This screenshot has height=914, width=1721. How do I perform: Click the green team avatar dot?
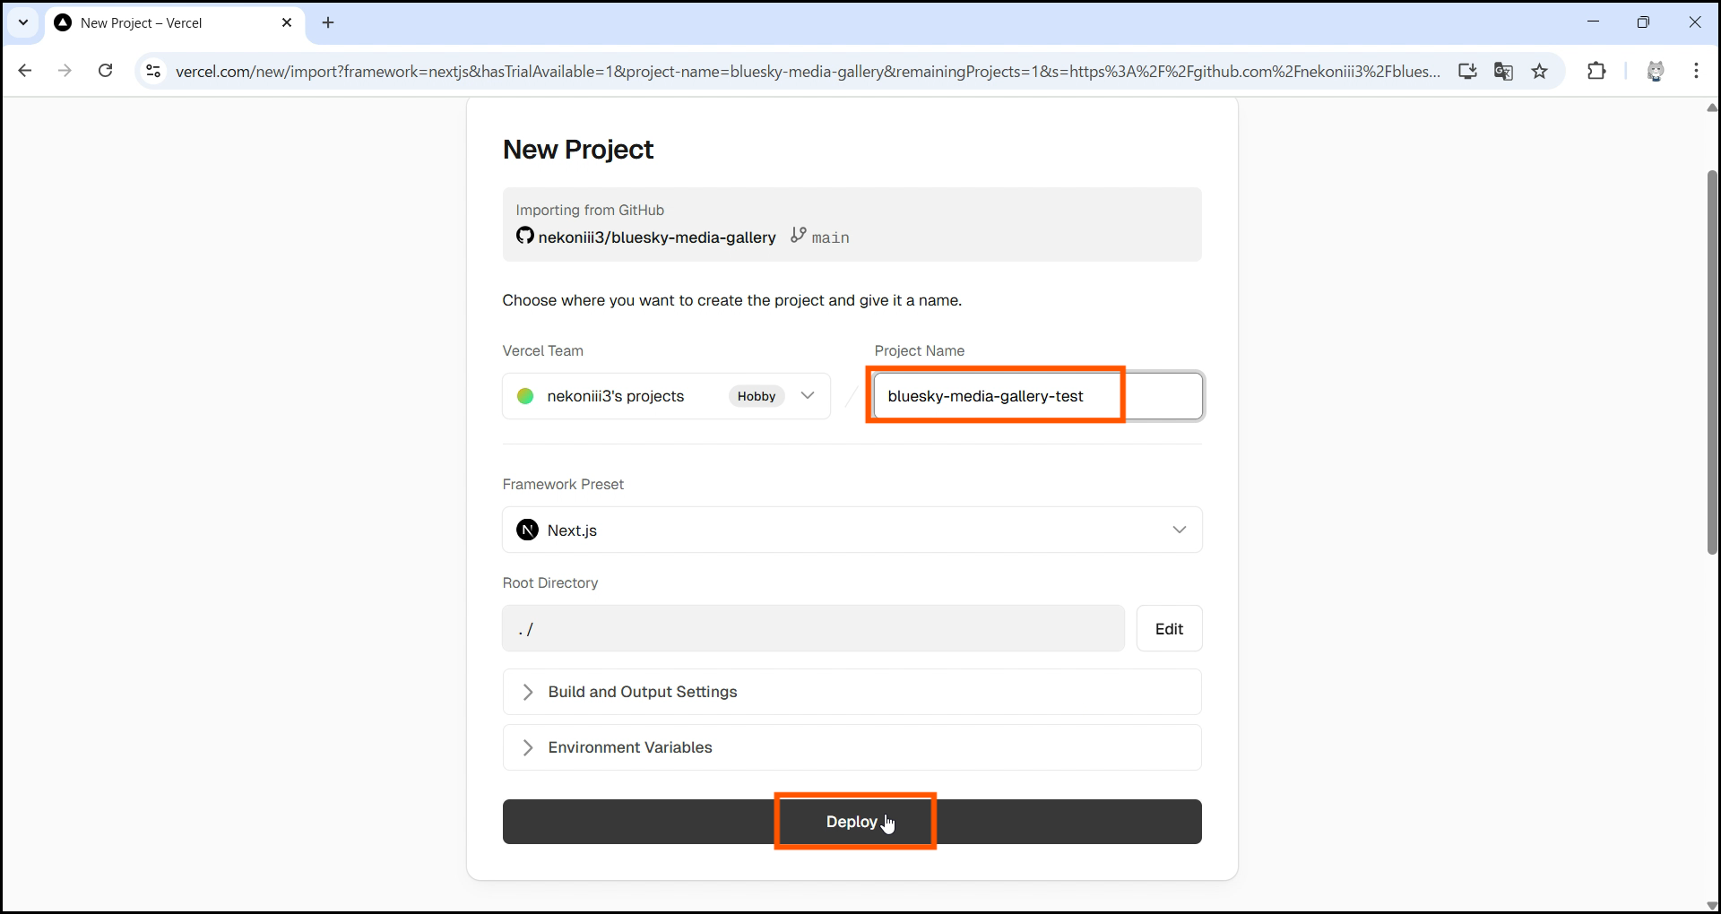tap(526, 396)
